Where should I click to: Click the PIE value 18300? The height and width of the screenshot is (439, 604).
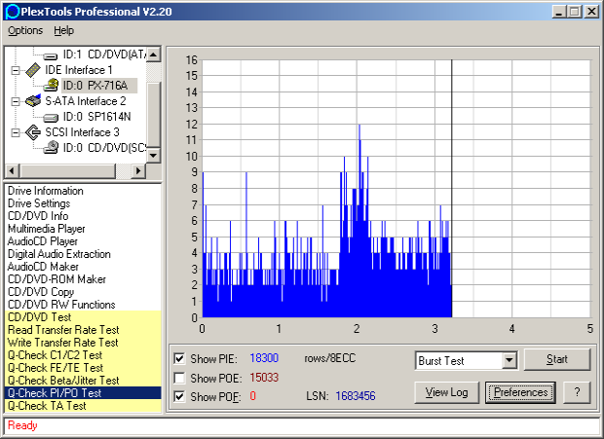(x=264, y=358)
